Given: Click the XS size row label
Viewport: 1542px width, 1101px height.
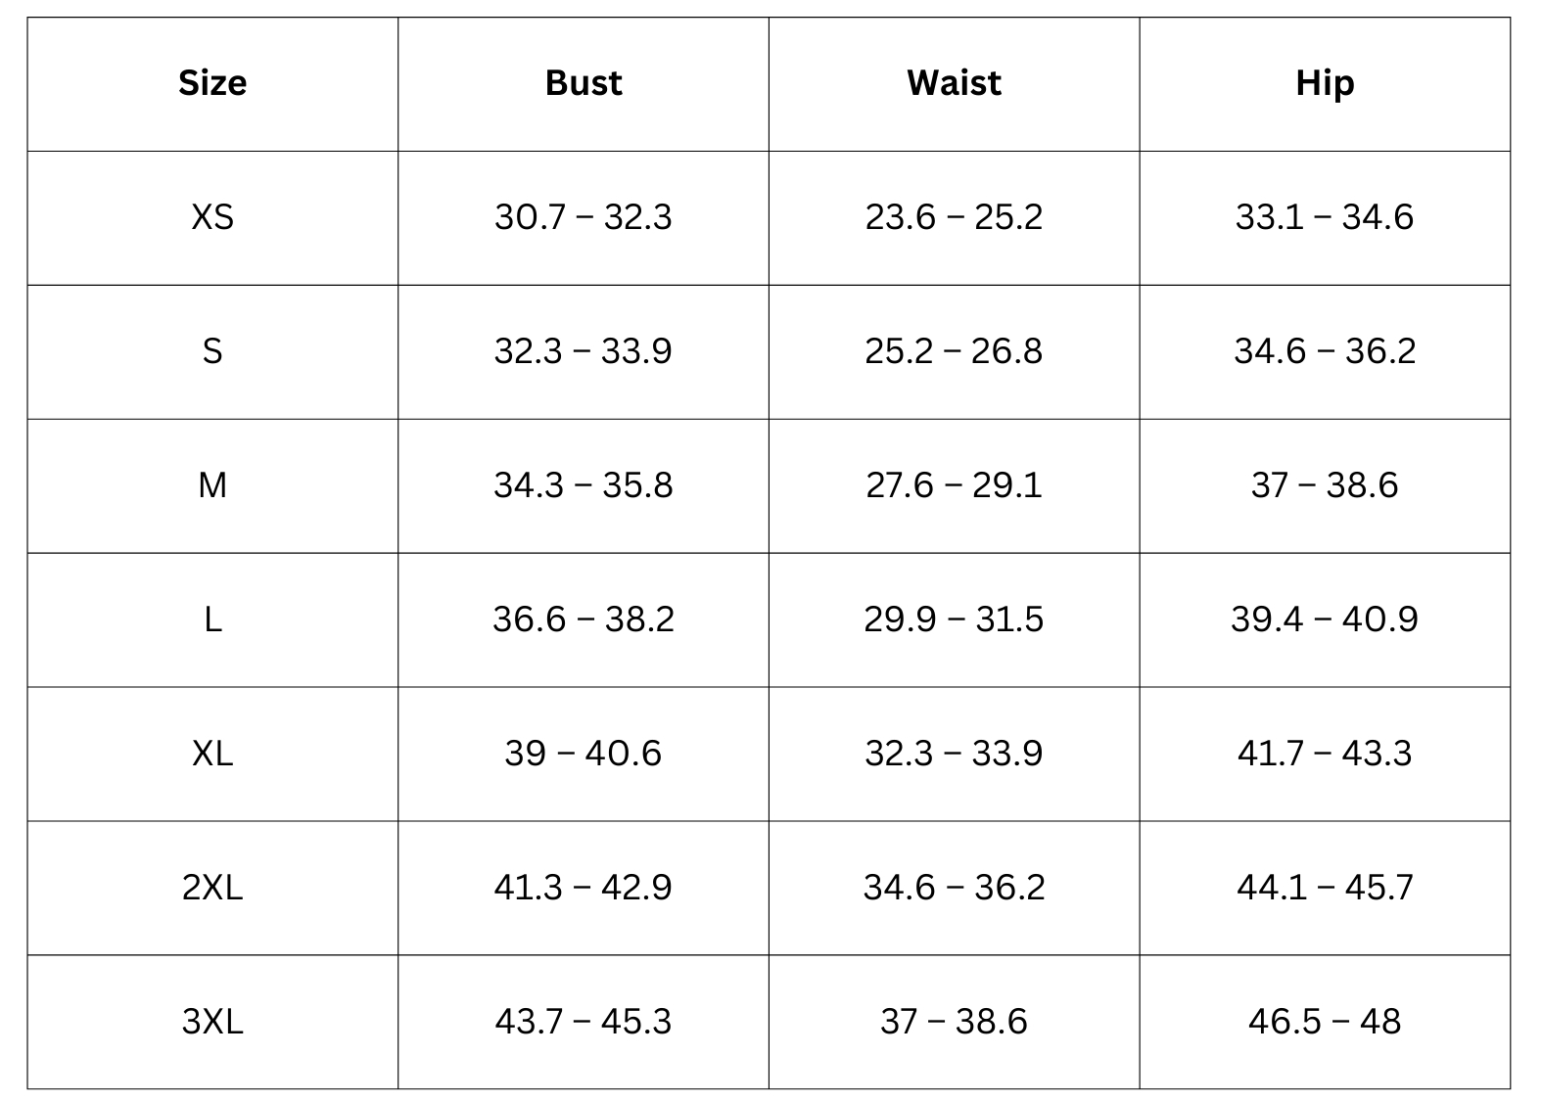Looking at the screenshot, I should coord(212,217).
